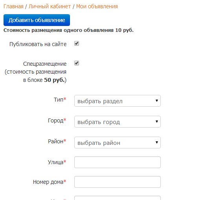Focus the Улица text field

pos(118,162)
